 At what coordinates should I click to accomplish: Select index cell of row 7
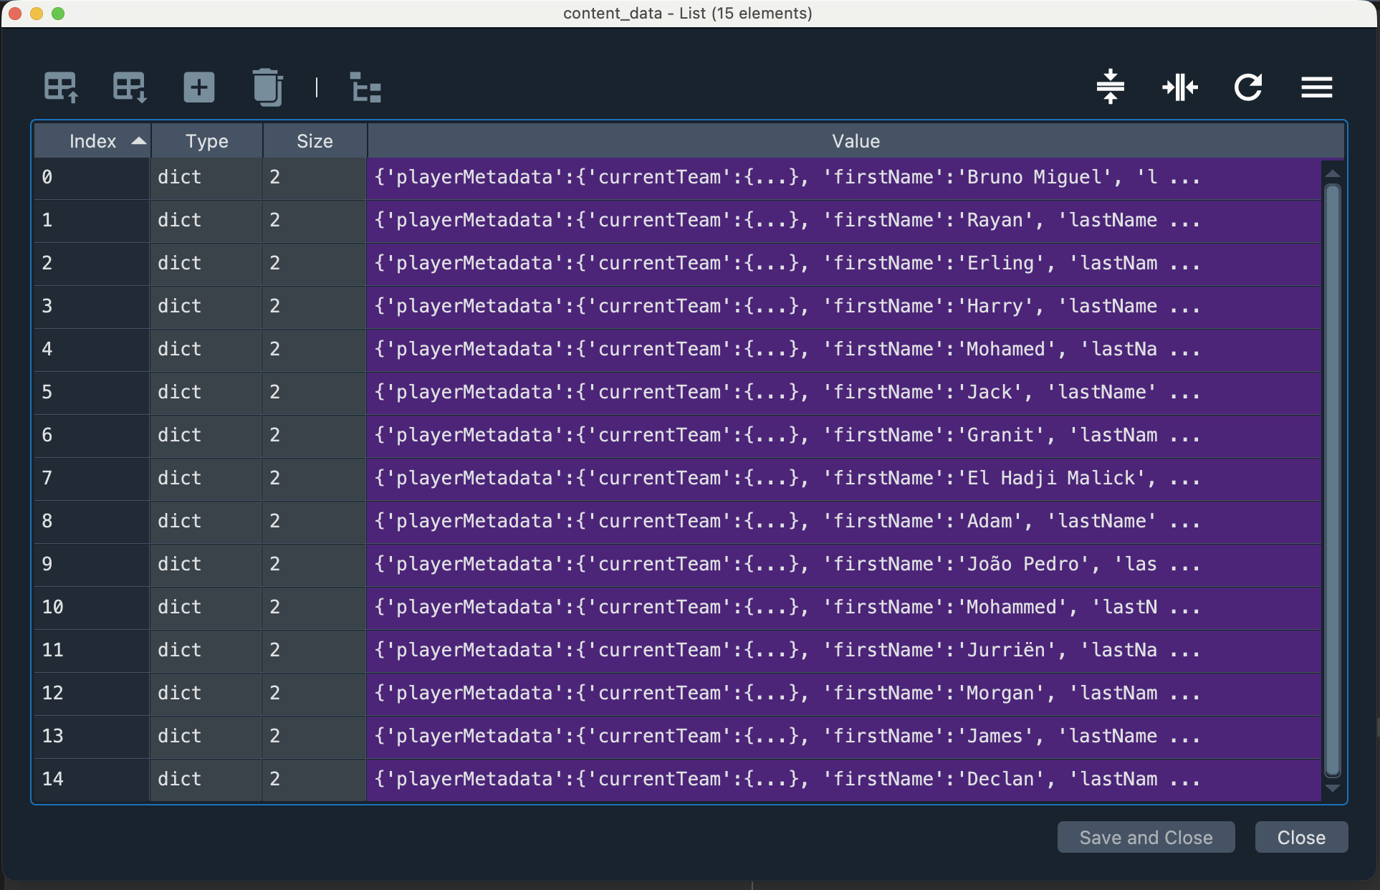click(x=91, y=479)
